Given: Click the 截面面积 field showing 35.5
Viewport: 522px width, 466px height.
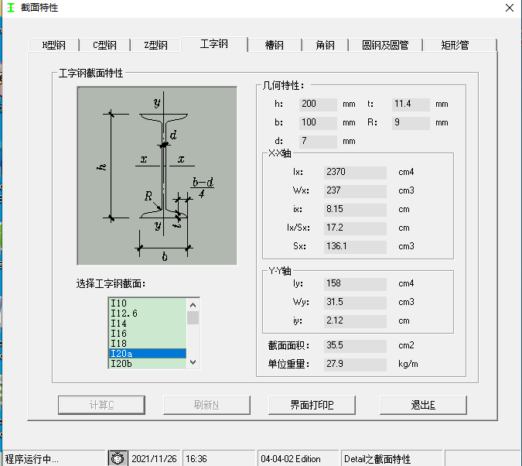Looking at the screenshot, I should click(x=355, y=345).
